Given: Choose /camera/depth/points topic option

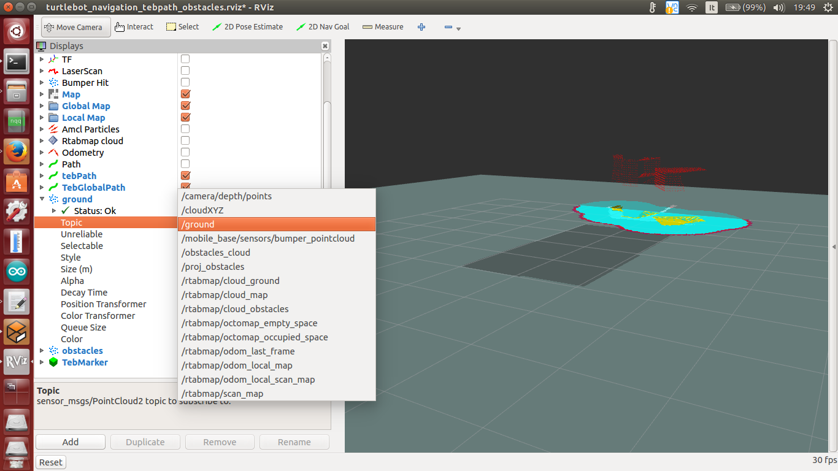Looking at the screenshot, I should (226, 196).
